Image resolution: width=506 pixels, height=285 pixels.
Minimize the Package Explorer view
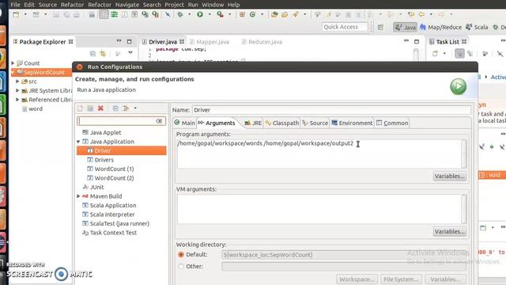click(119, 41)
